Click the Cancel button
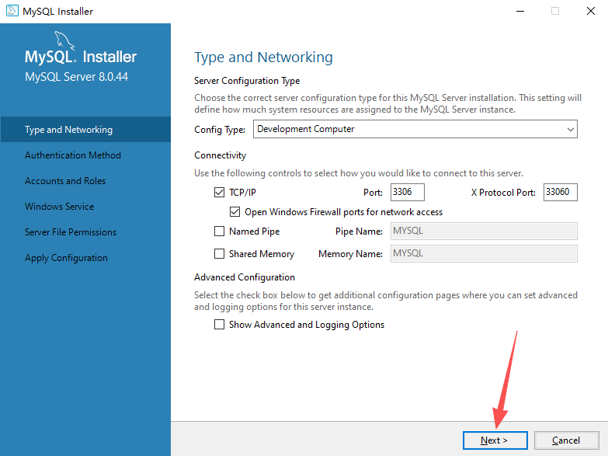This screenshot has height=456, width=608. (x=566, y=440)
